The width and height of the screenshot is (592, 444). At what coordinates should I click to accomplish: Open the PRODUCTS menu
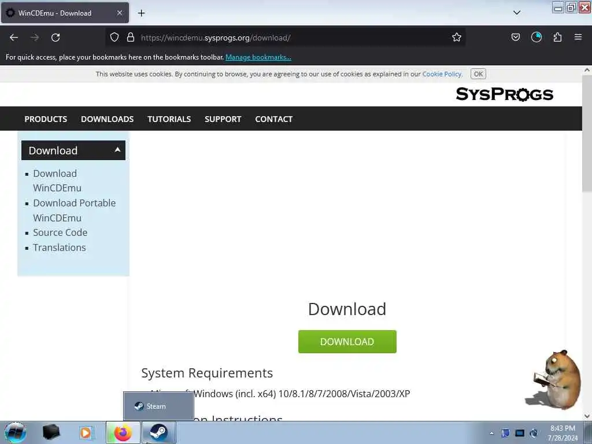tap(46, 119)
